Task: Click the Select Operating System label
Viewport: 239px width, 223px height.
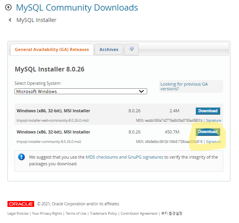Action: [x=38, y=84]
